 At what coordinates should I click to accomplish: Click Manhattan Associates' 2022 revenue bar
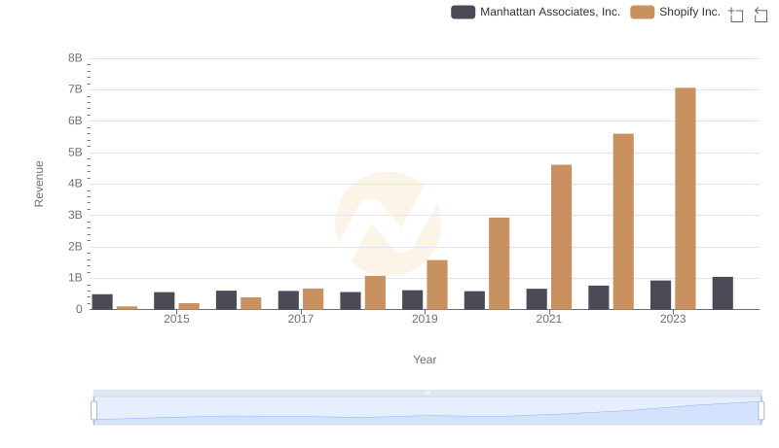(x=598, y=297)
